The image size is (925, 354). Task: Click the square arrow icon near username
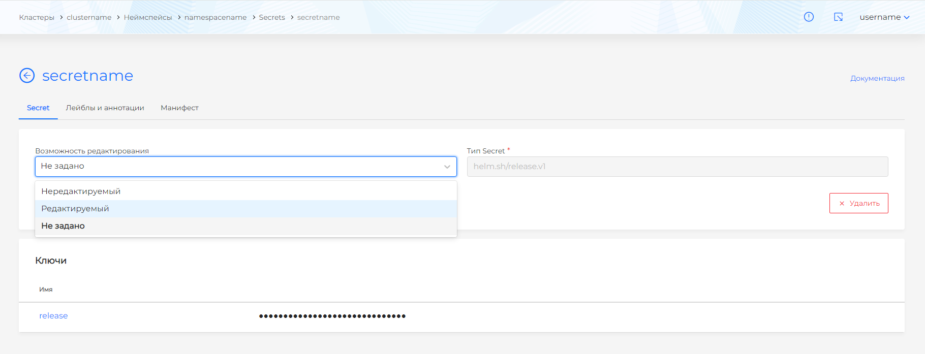[838, 17]
